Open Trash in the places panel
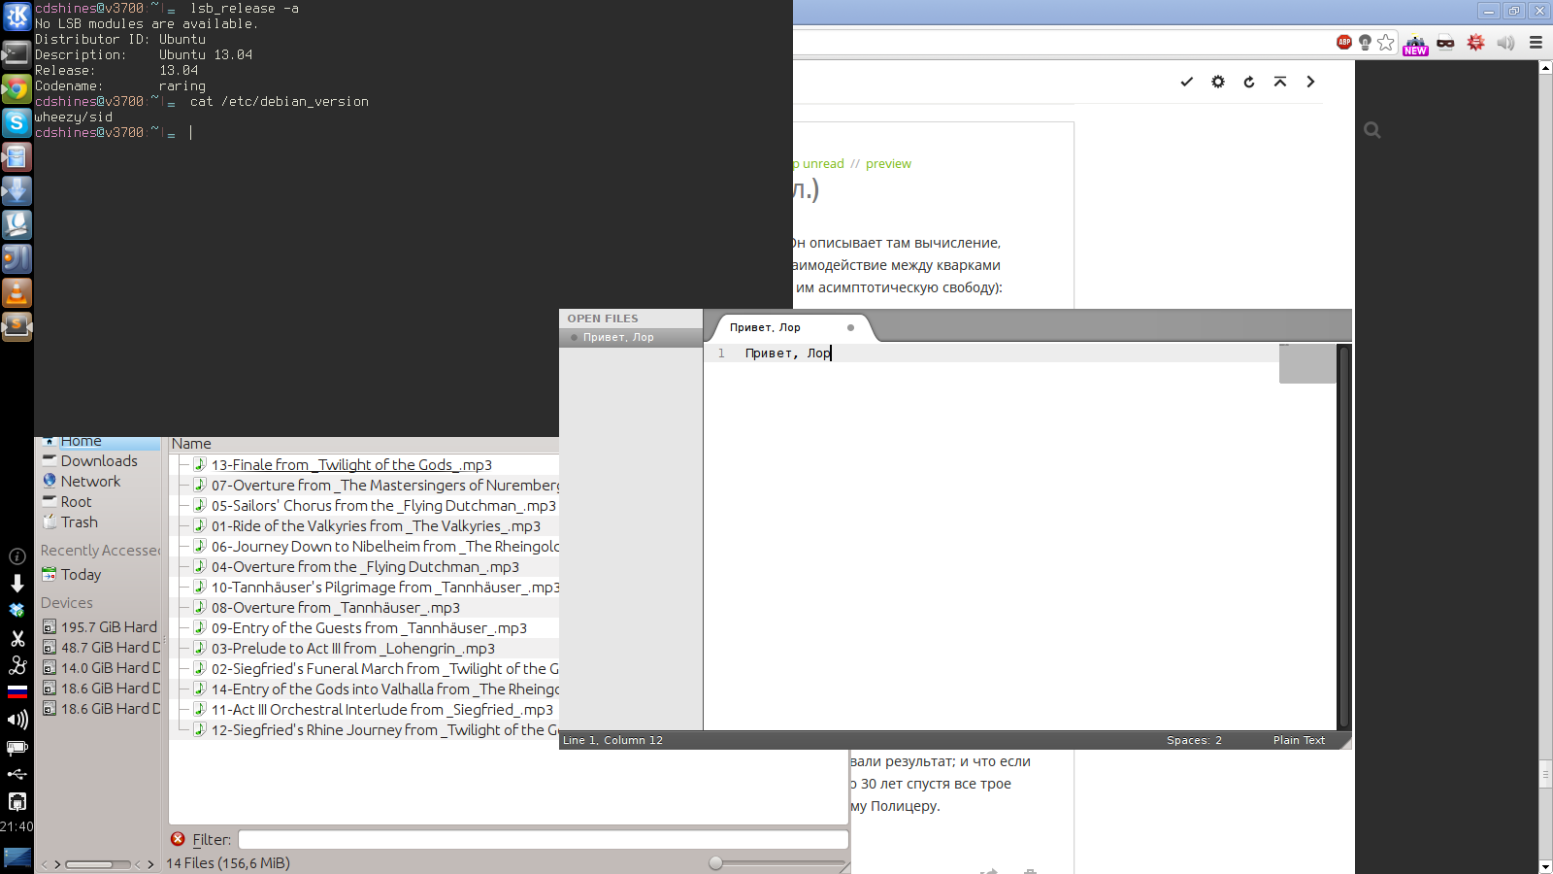This screenshot has width=1553, height=874. [79, 522]
